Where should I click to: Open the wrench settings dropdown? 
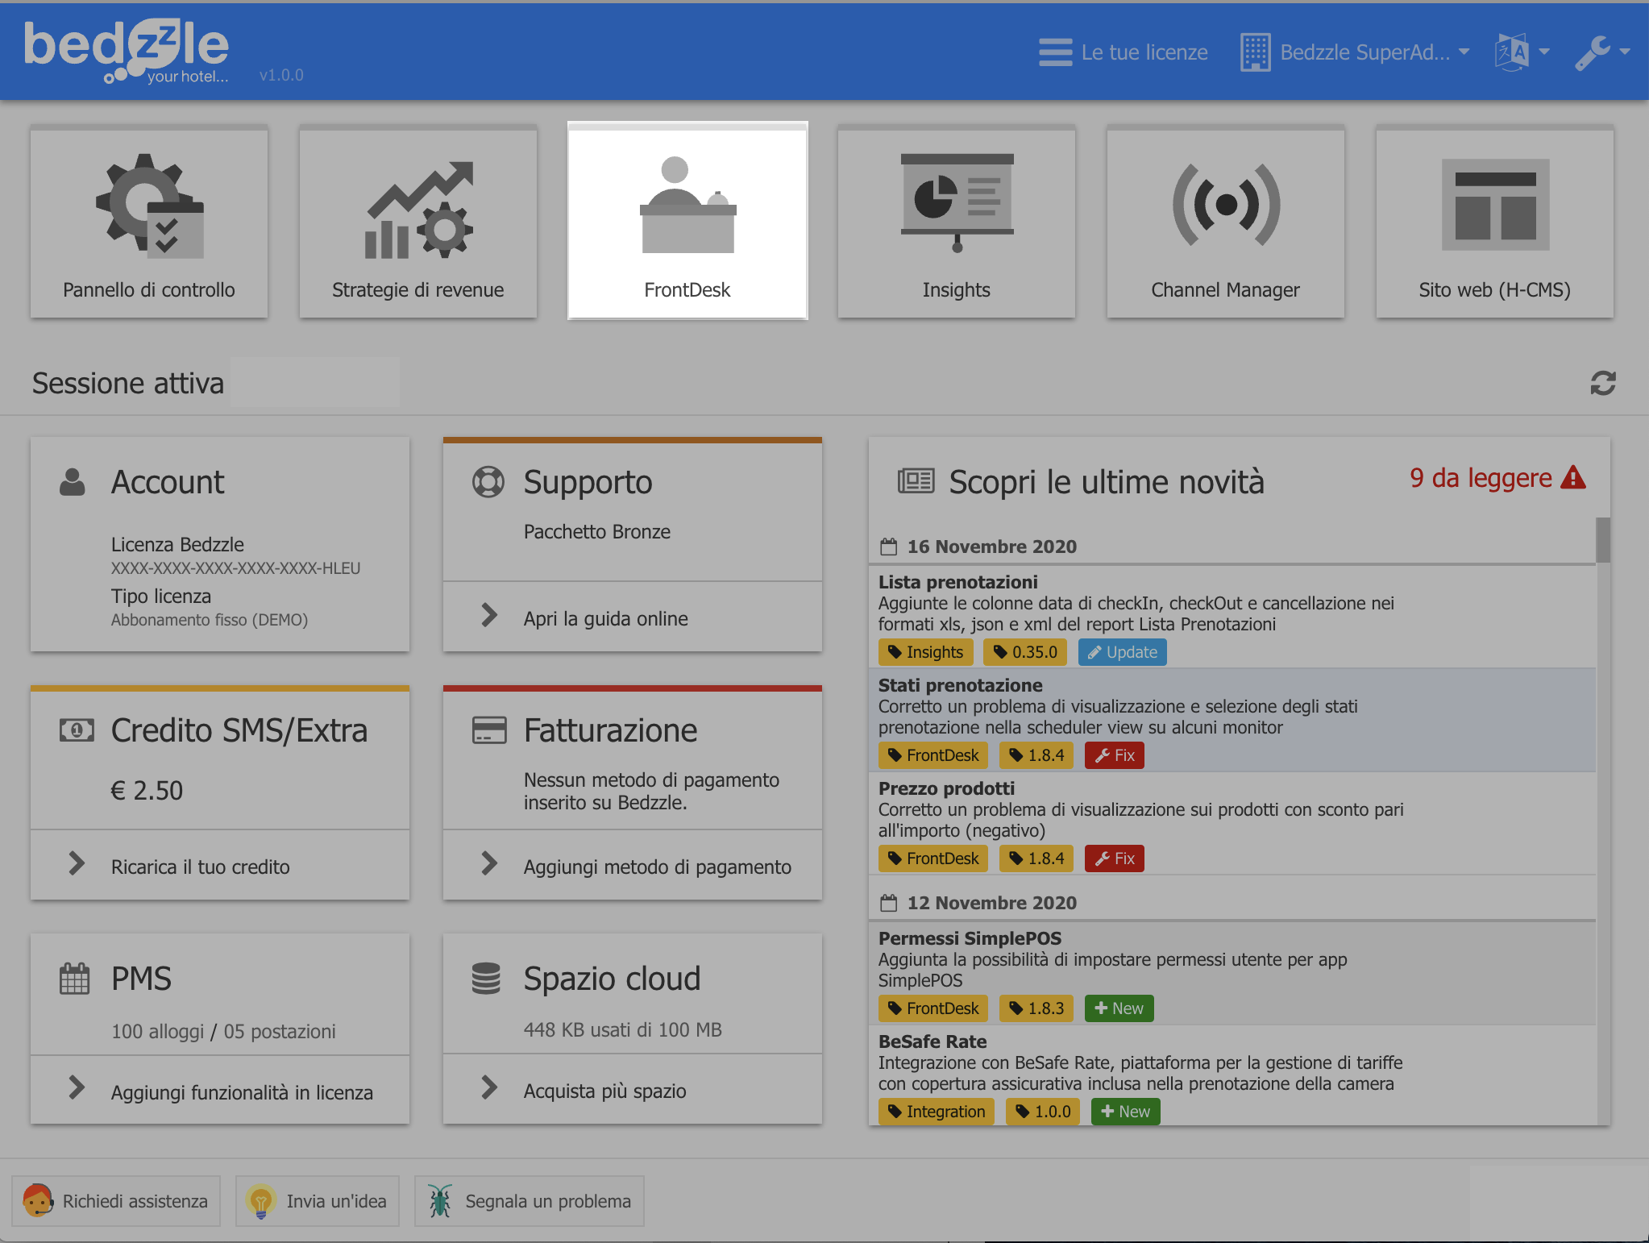point(1602,52)
